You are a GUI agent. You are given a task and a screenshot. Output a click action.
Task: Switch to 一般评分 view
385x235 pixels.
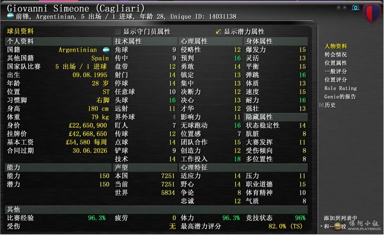335,71
